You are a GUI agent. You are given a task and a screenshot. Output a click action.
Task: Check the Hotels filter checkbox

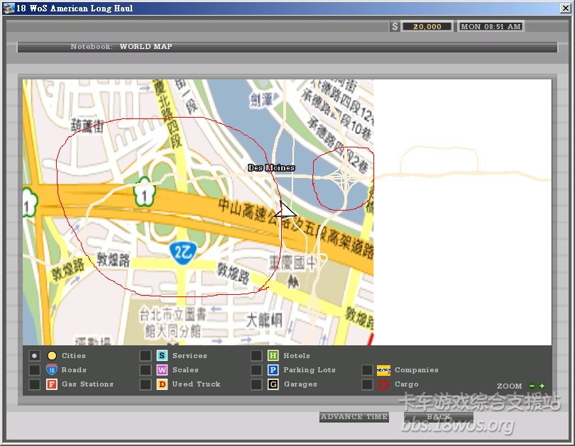(x=256, y=356)
